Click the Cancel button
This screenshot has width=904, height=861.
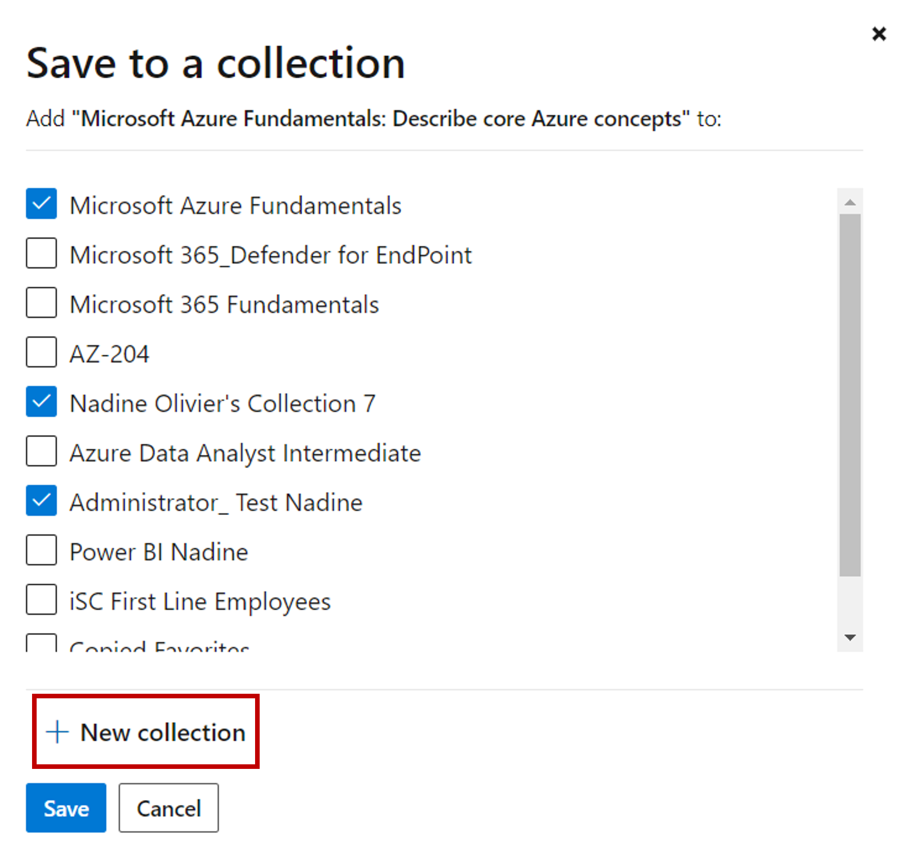click(169, 808)
